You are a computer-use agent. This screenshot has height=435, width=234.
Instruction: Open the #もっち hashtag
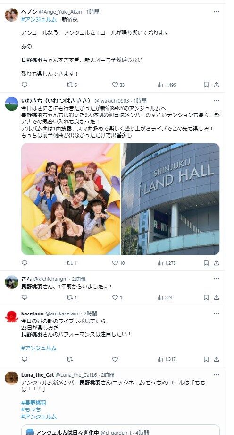point(31,409)
